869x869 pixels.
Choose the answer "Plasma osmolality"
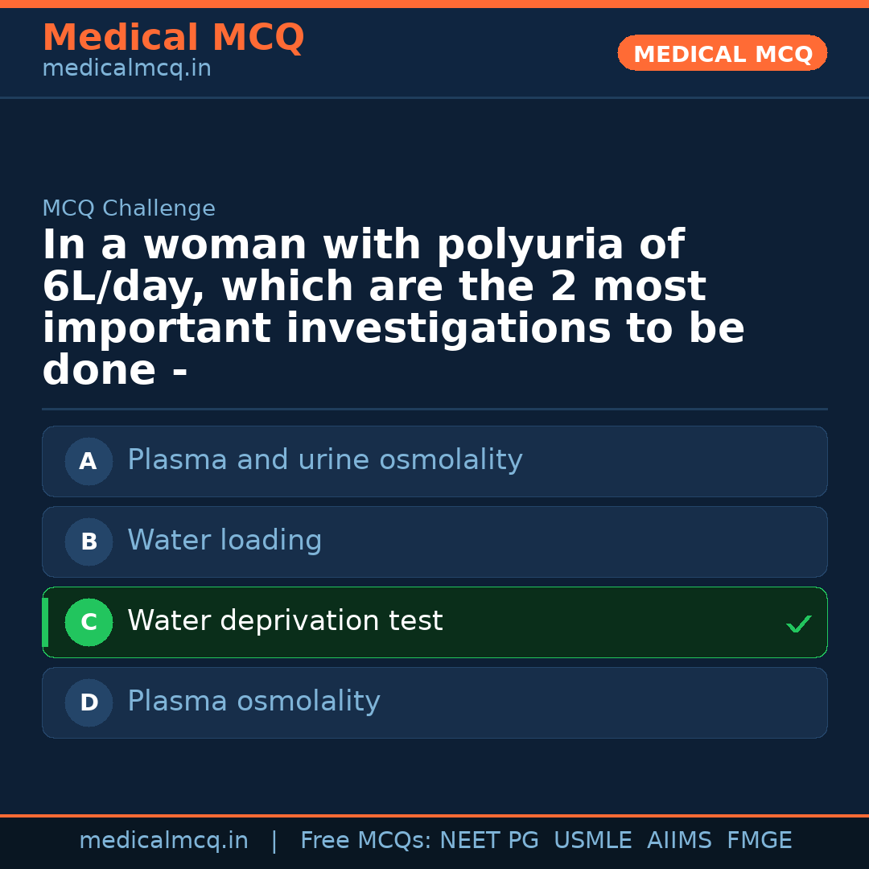coord(253,702)
